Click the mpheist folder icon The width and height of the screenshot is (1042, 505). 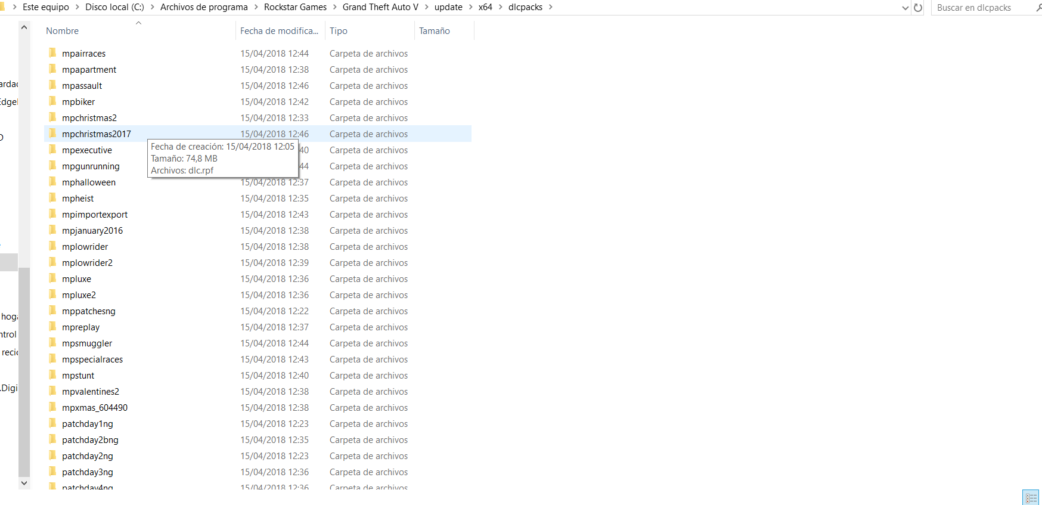(x=52, y=198)
